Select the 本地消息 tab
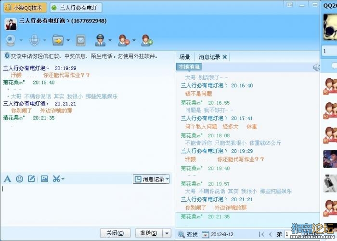Viewport: 337px width, 241px height. point(189,67)
